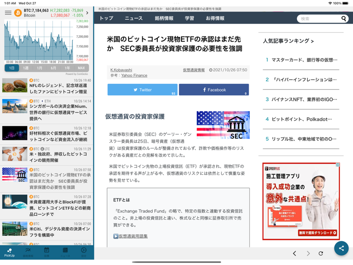Image resolution: width=353 pixels, height=265 pixels.
Task: Tap the orange Bitcoin coin icon
Action: 18,13
